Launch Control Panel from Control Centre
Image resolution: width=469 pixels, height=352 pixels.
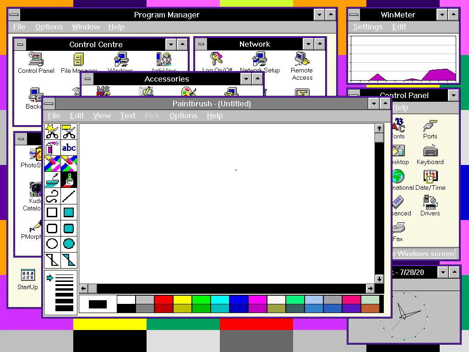click(x=36, y=60)
